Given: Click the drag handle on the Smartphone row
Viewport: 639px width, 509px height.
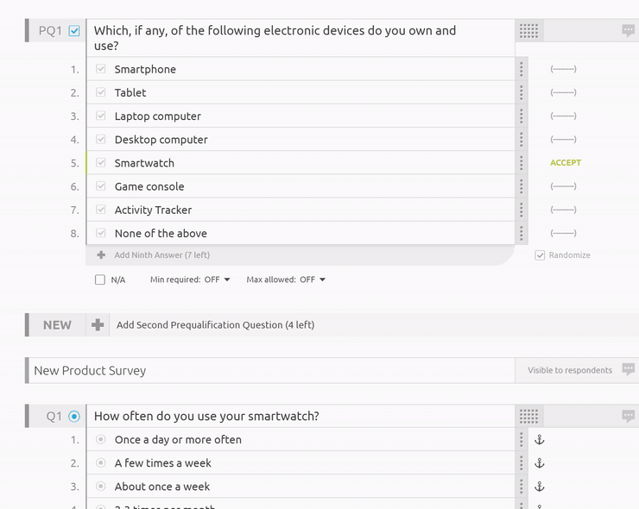Looking at the screenshot, I should (522, 69).
